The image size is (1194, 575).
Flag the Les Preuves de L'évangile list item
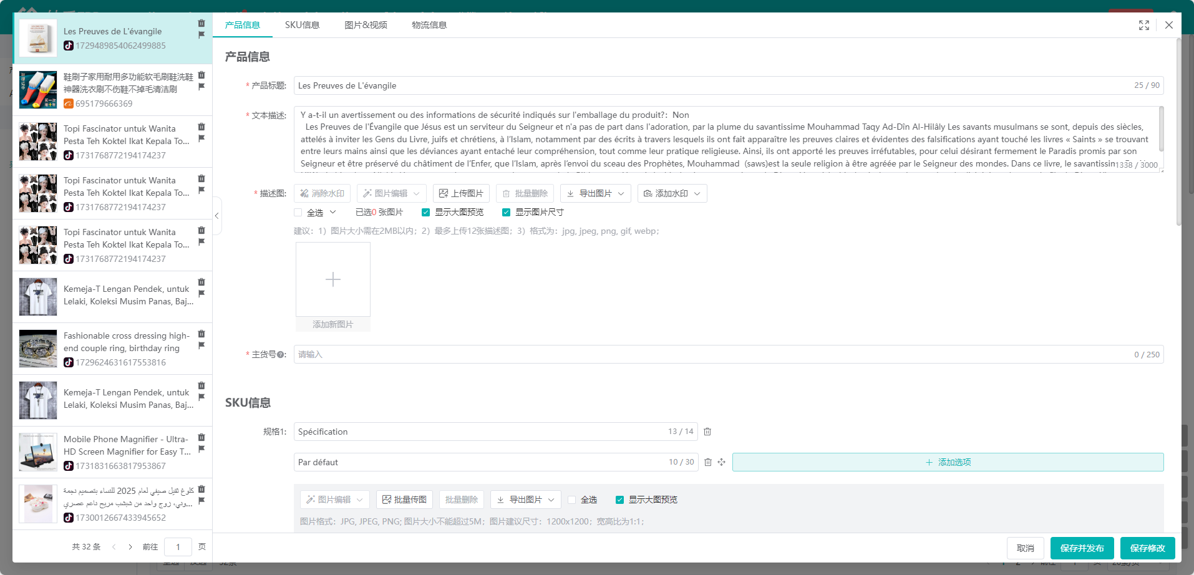coord(201,35)
